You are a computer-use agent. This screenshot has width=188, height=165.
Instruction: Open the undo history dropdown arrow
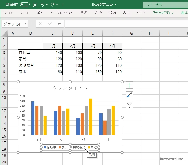point(47,5)
